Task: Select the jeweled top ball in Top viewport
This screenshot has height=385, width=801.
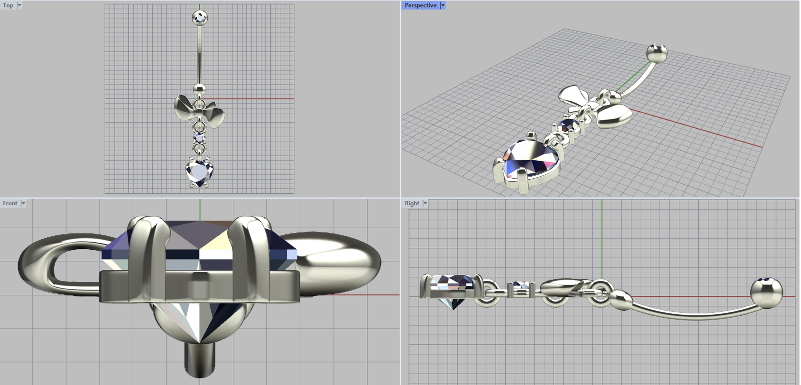Action: point(200,18)
